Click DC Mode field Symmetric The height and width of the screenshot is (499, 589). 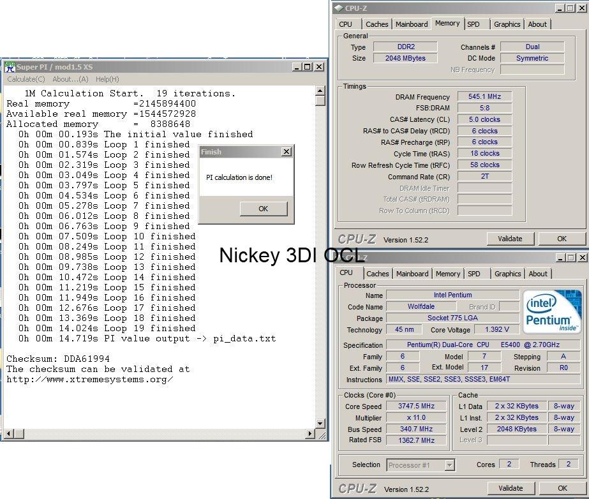532,58
